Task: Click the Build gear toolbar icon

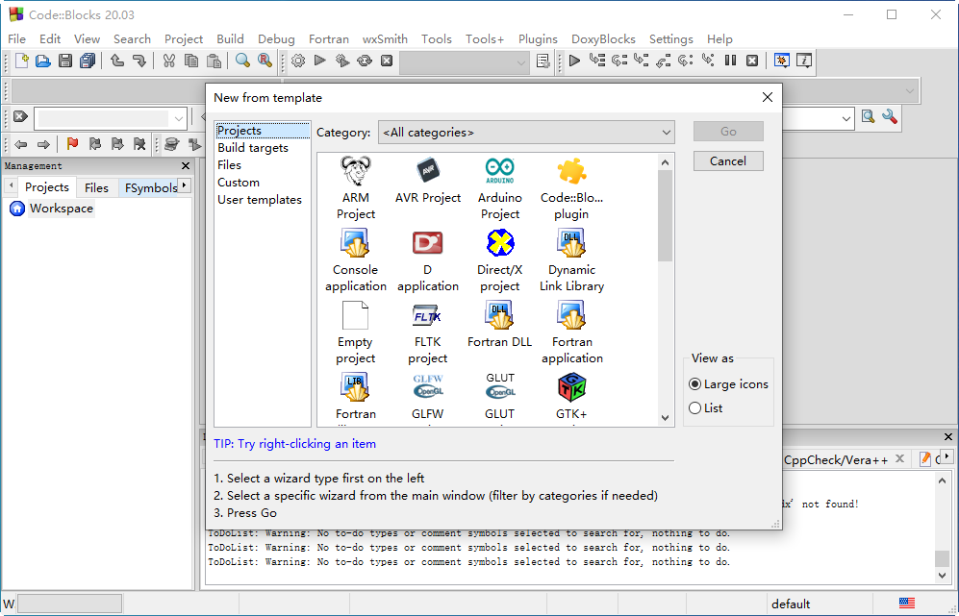Action: (x=298, y=61)
